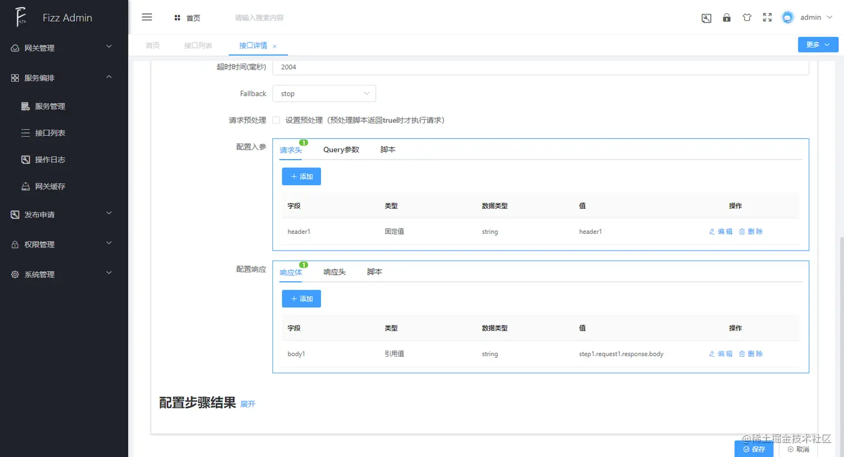Screen dimensions: 844x457
Task: Focus the 超时时间 input field
Action: tap(540, 68)
